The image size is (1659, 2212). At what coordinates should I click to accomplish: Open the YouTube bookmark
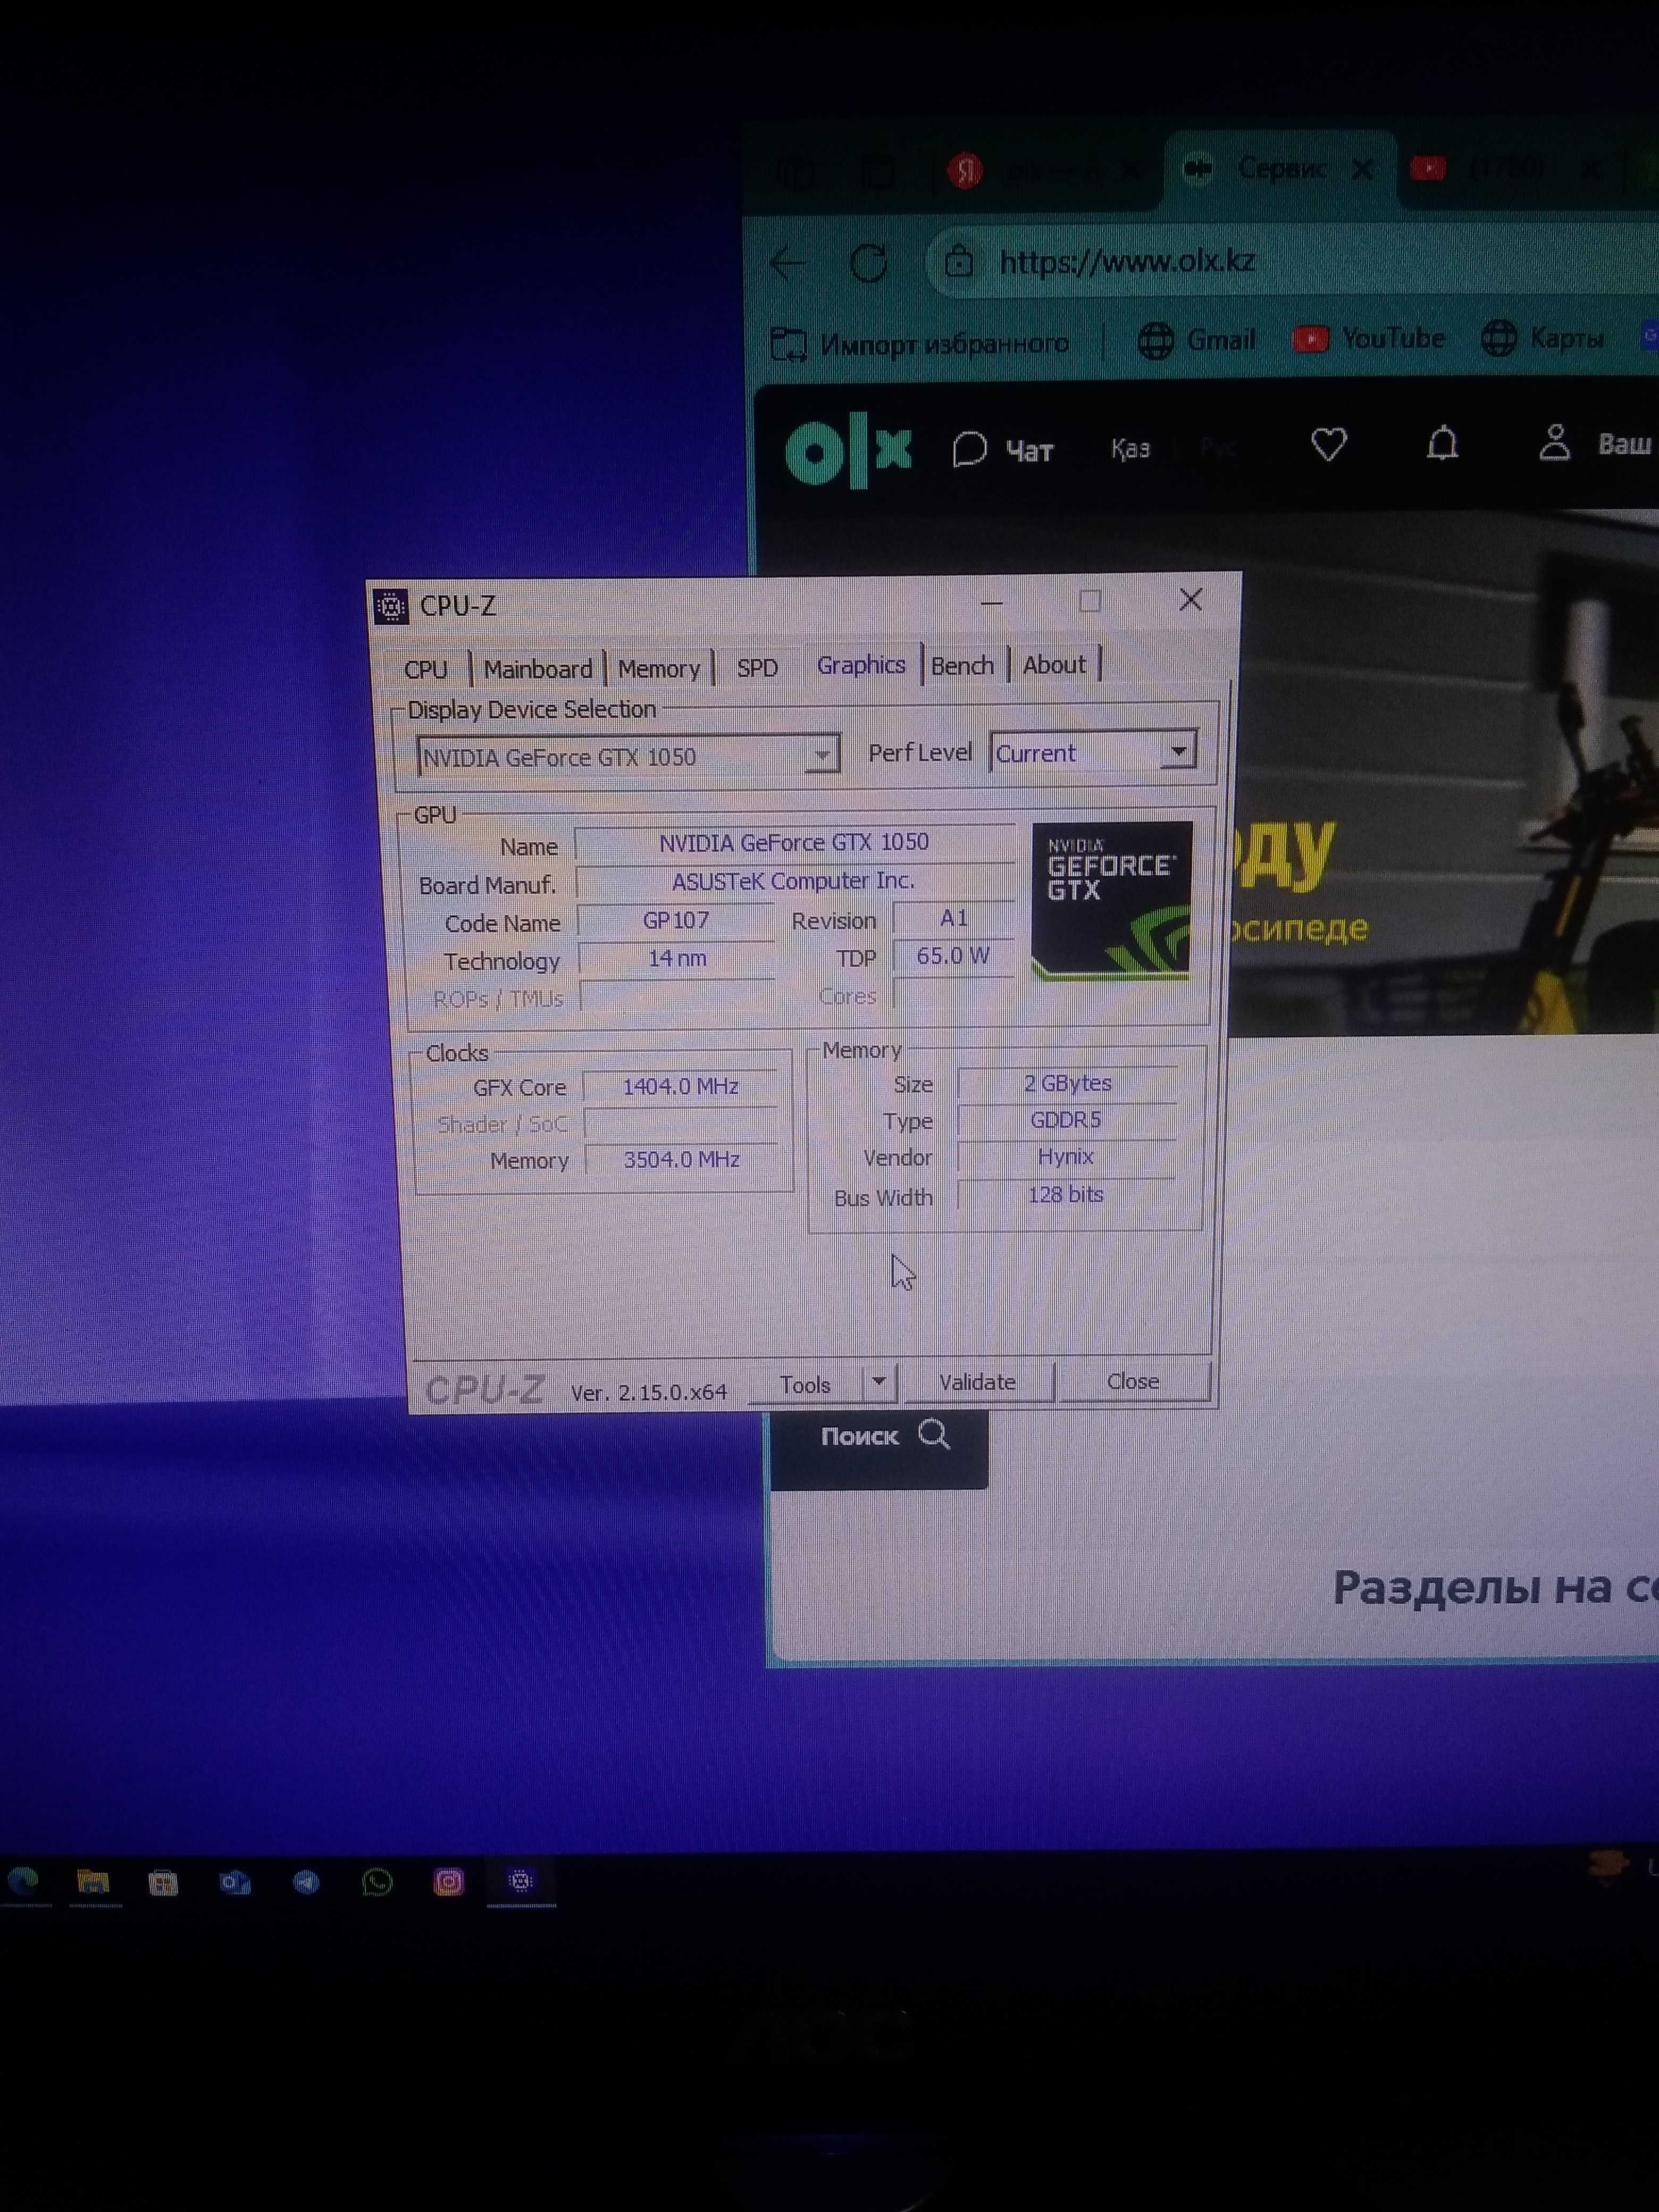pos(1368,339)
